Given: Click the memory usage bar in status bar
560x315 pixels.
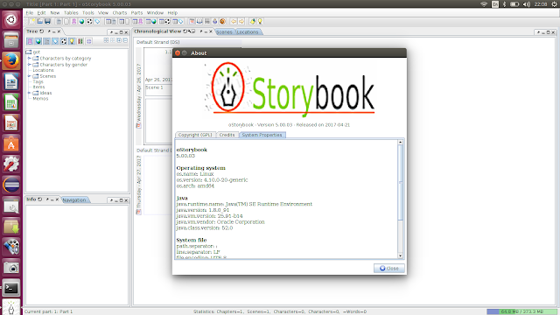Looking at the screenshot, I should pos(521,311).
